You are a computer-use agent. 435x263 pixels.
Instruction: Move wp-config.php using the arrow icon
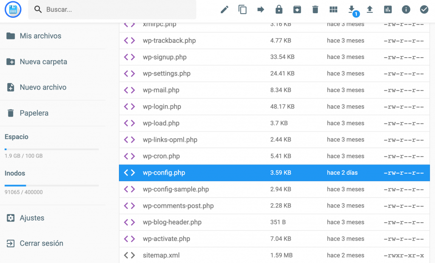tap(260, 9)
